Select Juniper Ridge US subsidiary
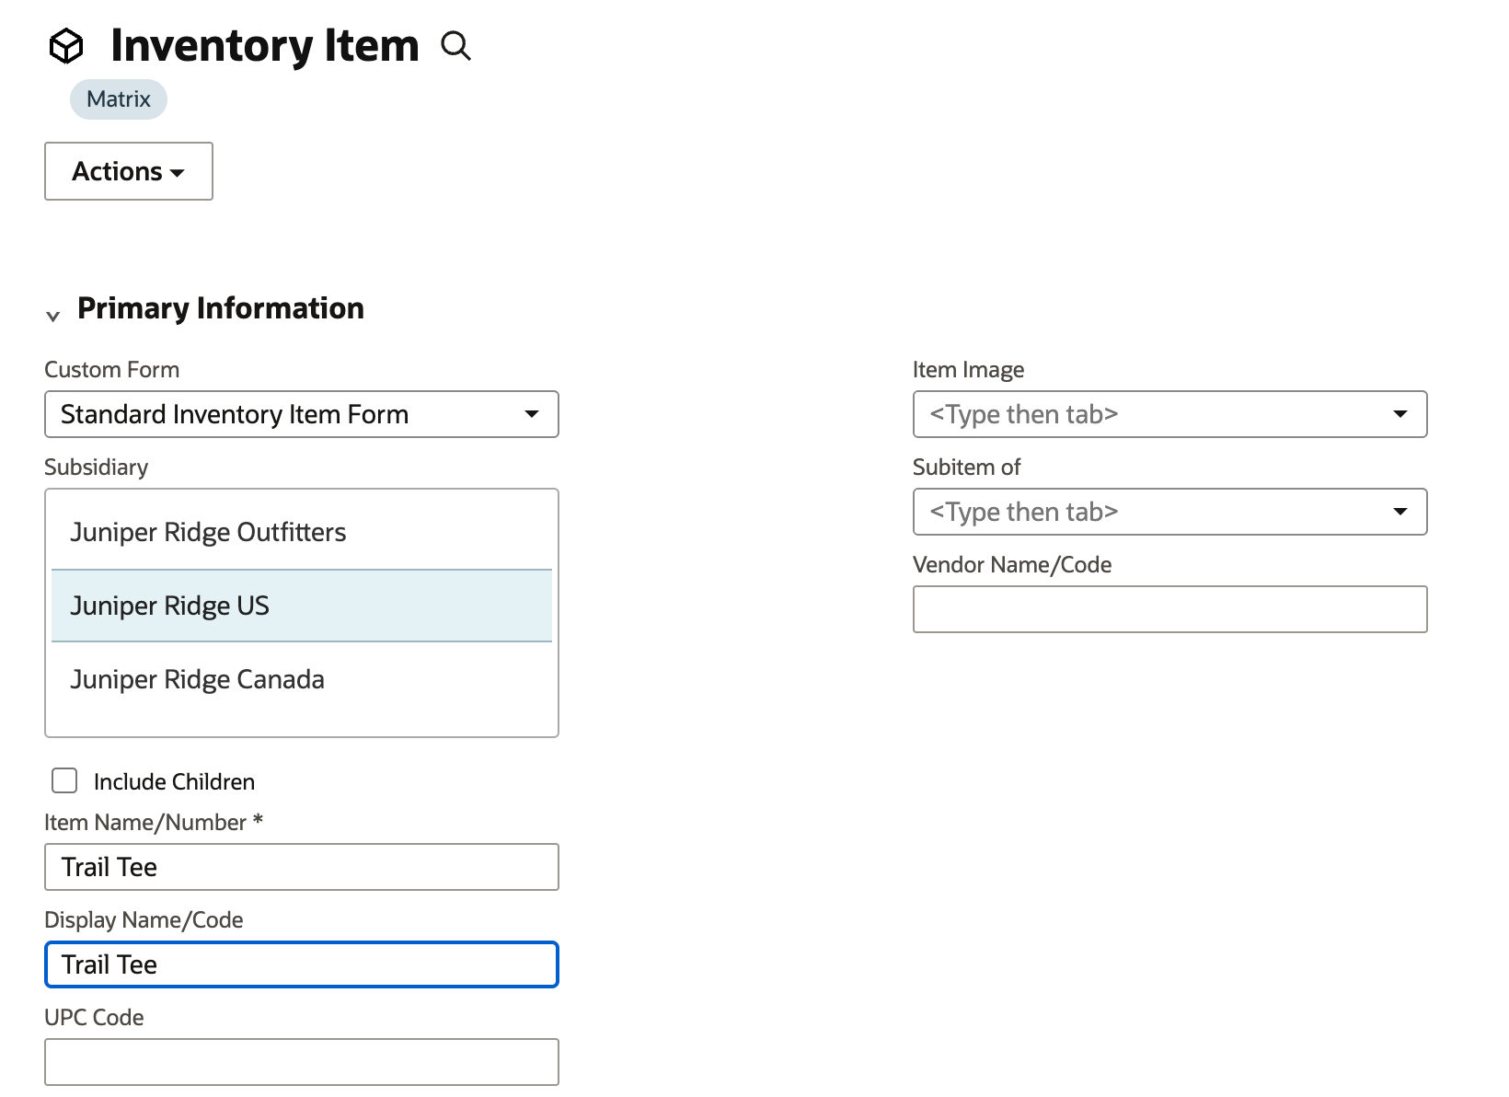The width and height of the screenshot is (1509, 1097). pyautogui.click(x=302, y=606)
